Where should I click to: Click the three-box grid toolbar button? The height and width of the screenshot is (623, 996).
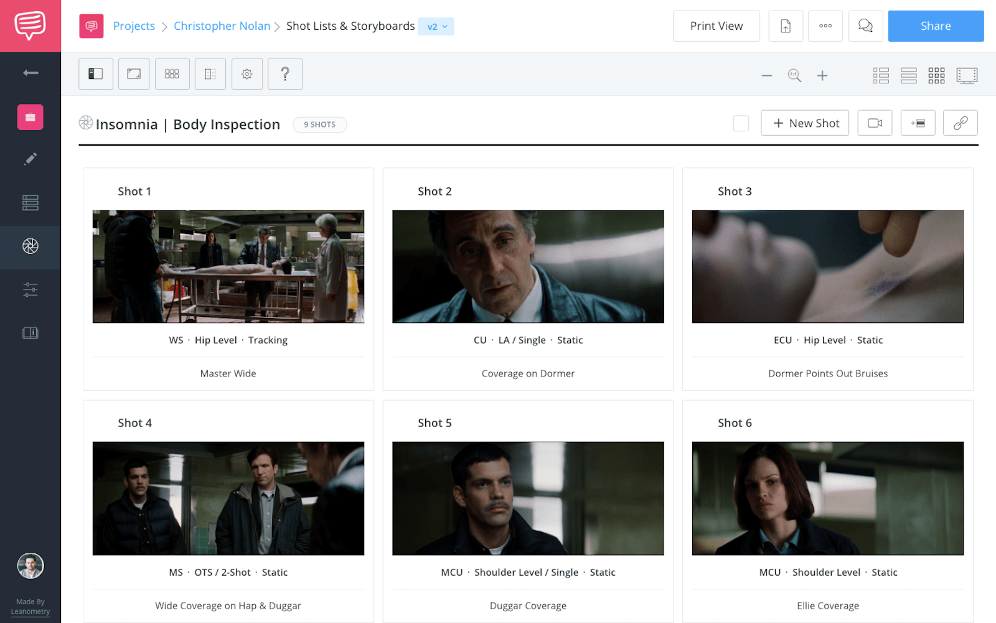pos(172,74)
